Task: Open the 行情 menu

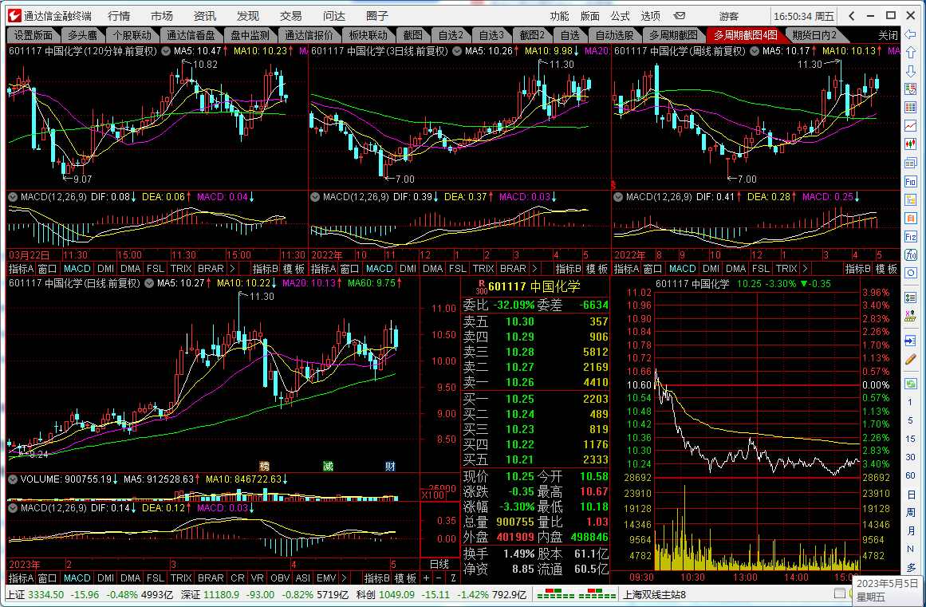Action: pos(119,16)
